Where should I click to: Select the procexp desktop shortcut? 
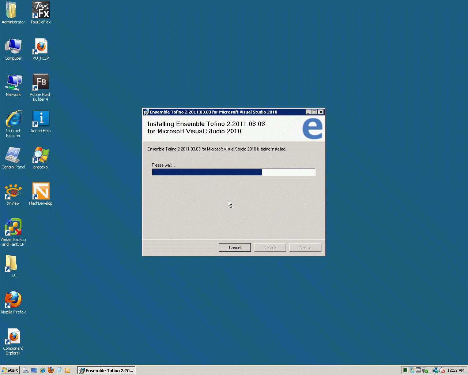click(41, 158)
